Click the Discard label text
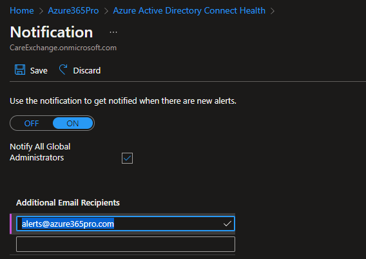 pyautogui.click(x=87, y=70)
